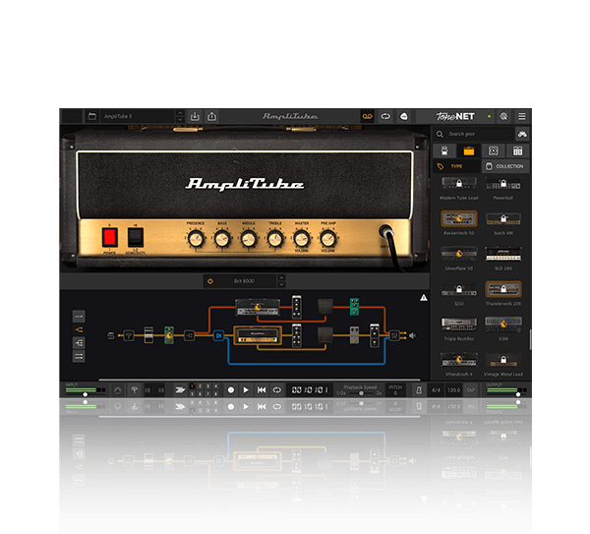Screen dimensions: 590x534
Task: Select the green overdrive pedal in chain
Action: [x=169, y=335]
